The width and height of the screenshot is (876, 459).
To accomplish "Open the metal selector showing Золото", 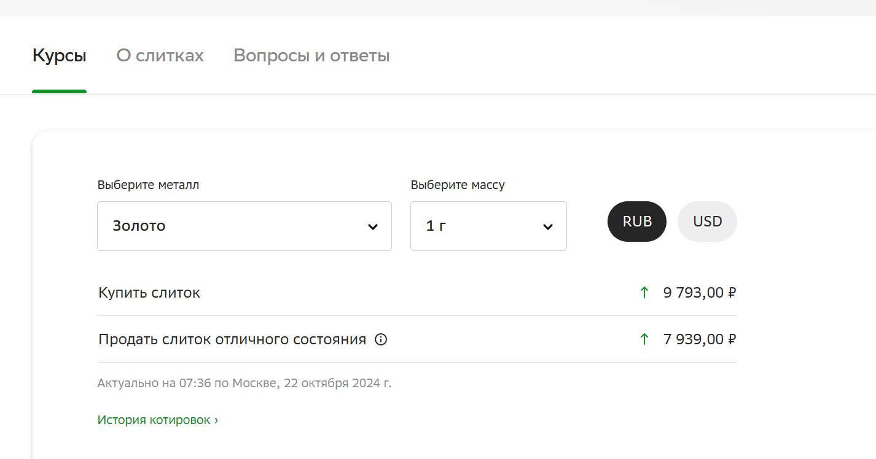I will tap(244, 226).
